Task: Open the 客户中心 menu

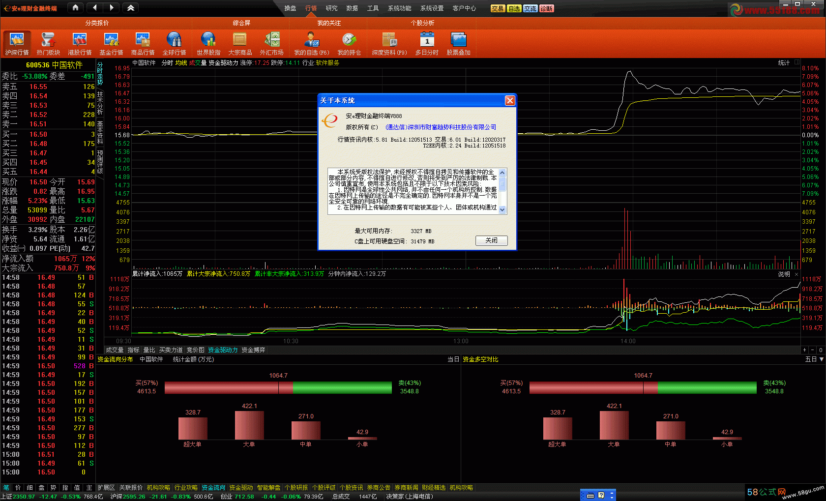Action: (x=464, y=8)
